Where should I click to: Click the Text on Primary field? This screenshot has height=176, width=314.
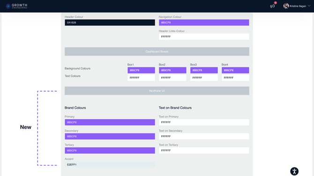click(204, 122)
